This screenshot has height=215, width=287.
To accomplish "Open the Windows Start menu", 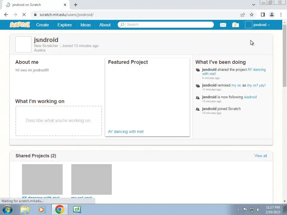I will tap(8, 209).
